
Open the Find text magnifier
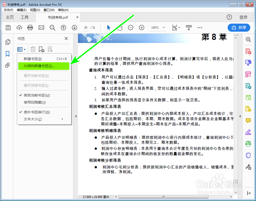click(52, 28)
